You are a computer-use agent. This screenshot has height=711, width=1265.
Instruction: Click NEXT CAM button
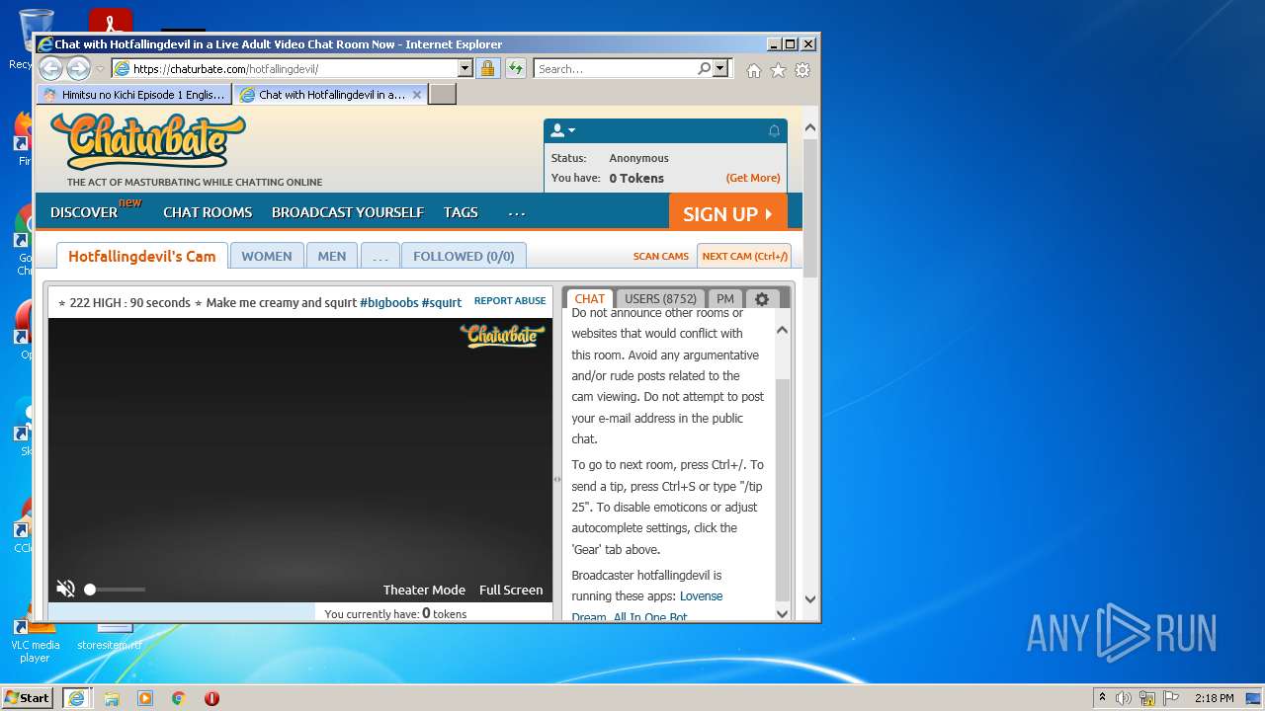pyautogui.click(x=744, y=256)
